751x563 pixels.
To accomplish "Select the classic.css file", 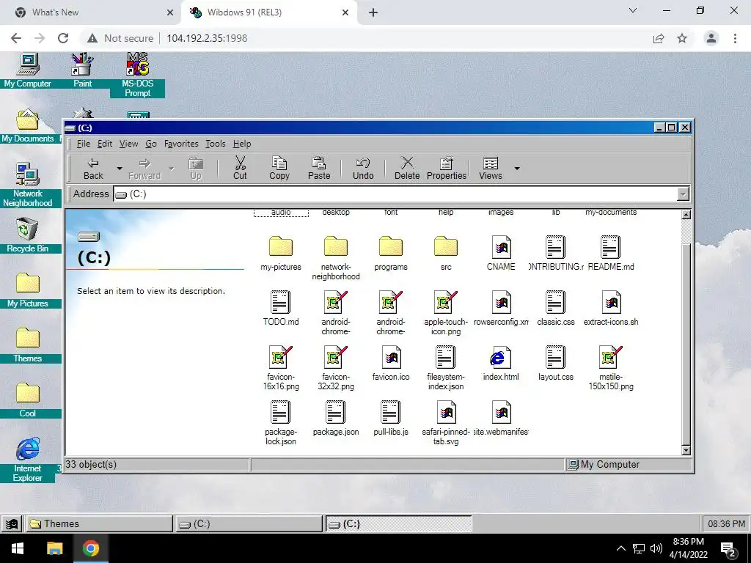I will pyautogui.click(x=556, y=309).
